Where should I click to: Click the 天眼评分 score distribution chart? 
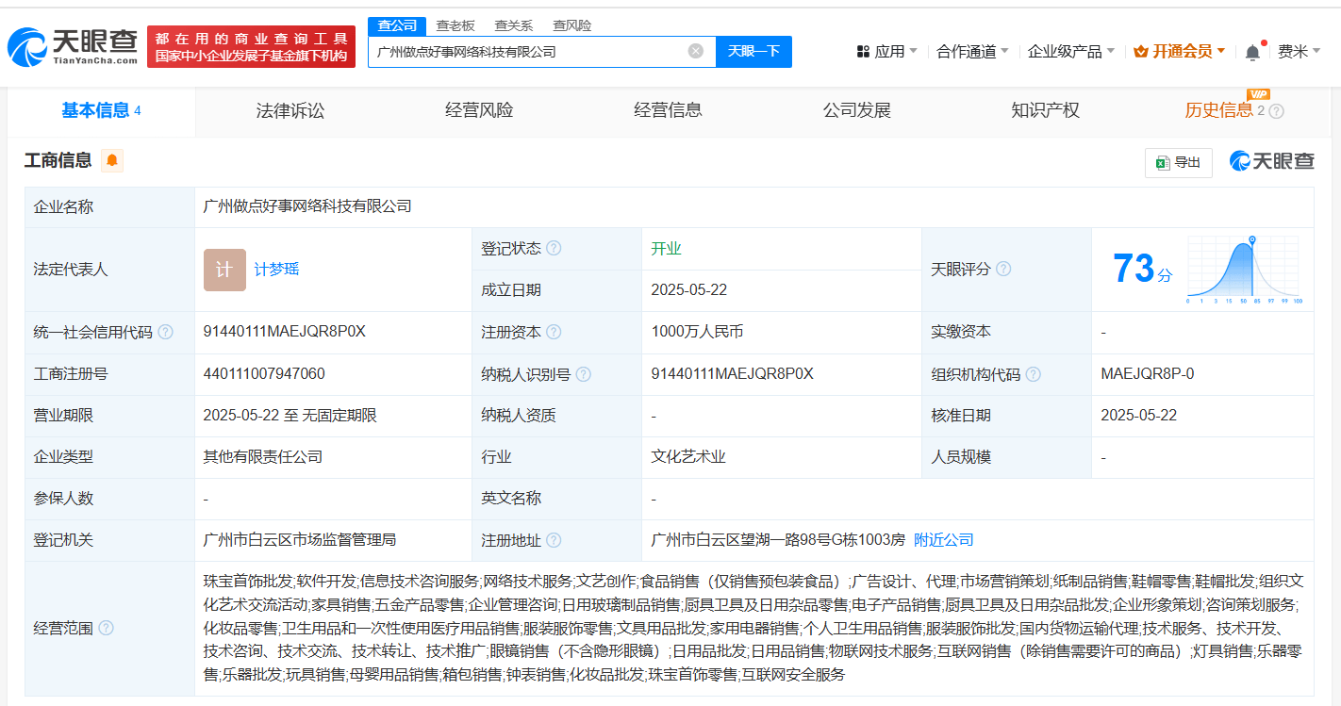click(1245, 270)
